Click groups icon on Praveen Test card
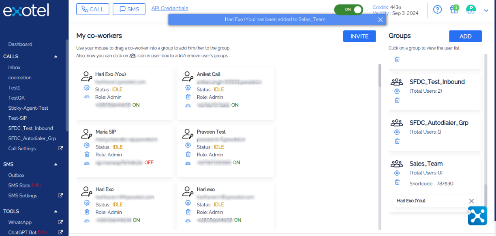Image resolution: width=496 pixels, height=236 pixels. (x=188, y=163)
